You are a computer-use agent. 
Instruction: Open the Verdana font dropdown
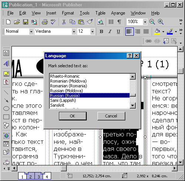point(74,32)
